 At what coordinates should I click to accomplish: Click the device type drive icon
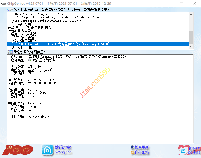click(30, 60)
